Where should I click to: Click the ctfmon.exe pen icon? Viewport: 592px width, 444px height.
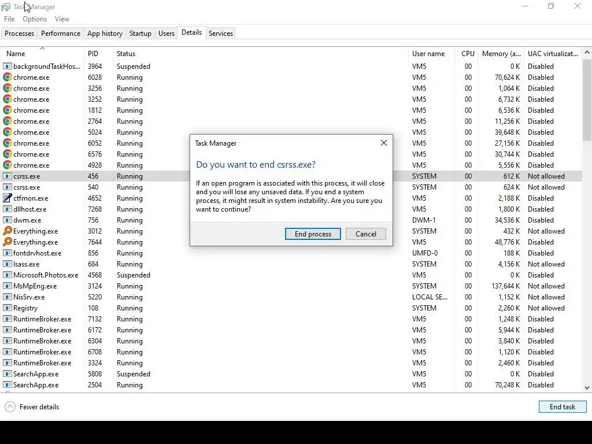(x=7, y=198)
